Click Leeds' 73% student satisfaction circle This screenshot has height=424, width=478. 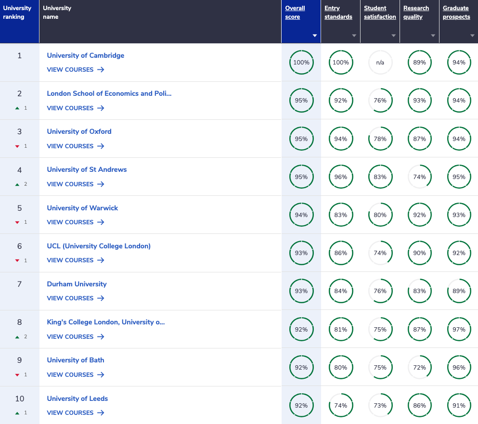pyautogui.click(x=380, y=406)
